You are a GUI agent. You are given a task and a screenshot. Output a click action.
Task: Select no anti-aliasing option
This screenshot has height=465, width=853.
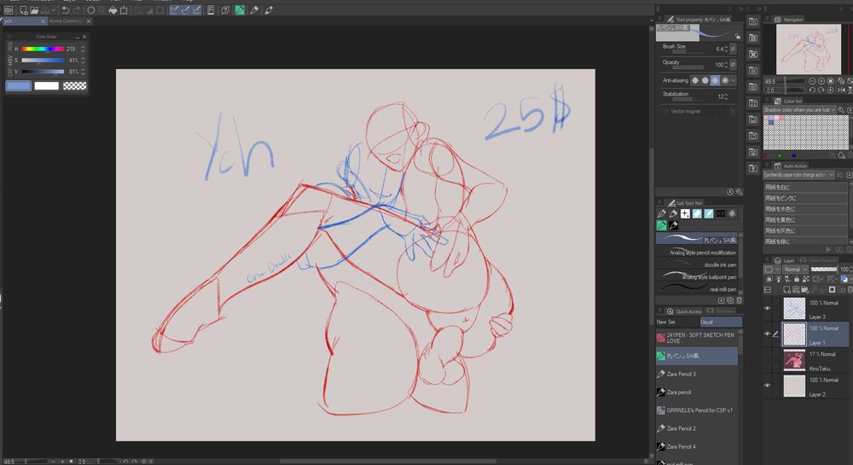point(695,80)
